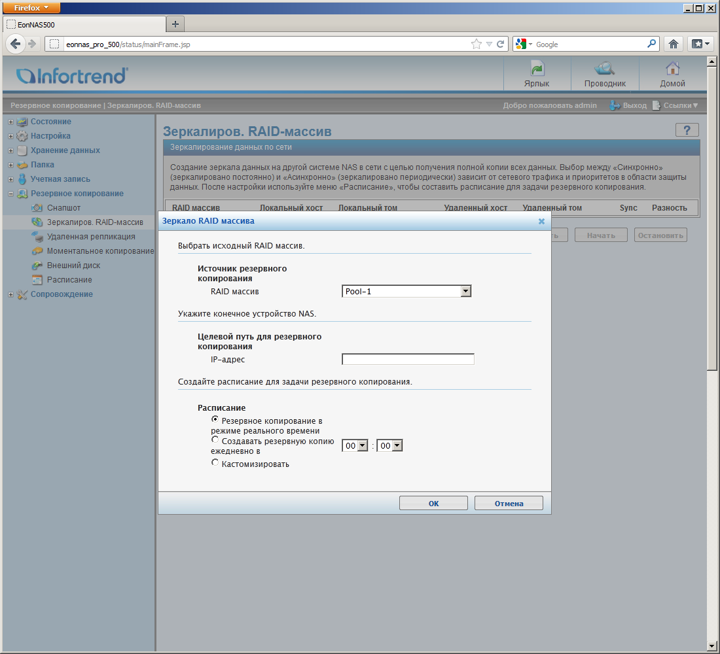
Task: Click the Хранение данных storage icon
Action: 22,150
